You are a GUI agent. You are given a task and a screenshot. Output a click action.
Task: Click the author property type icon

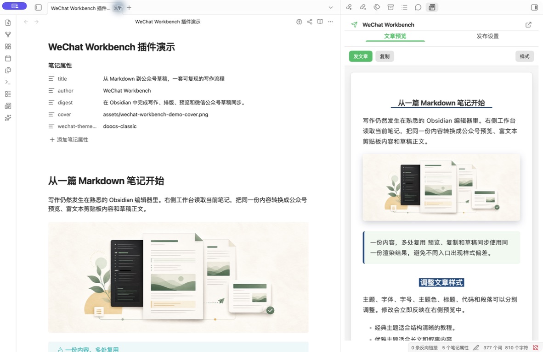[51, 90]
